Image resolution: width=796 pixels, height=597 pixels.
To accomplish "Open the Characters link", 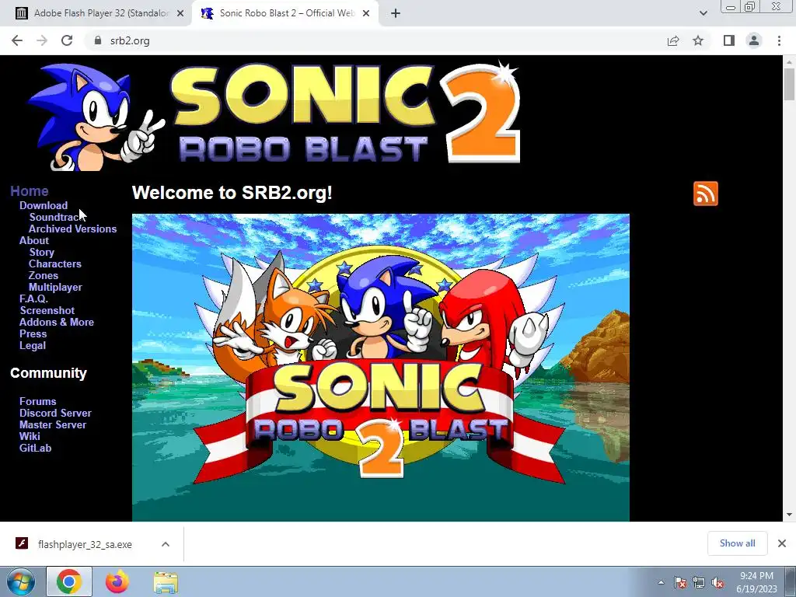I will (55, 264).
